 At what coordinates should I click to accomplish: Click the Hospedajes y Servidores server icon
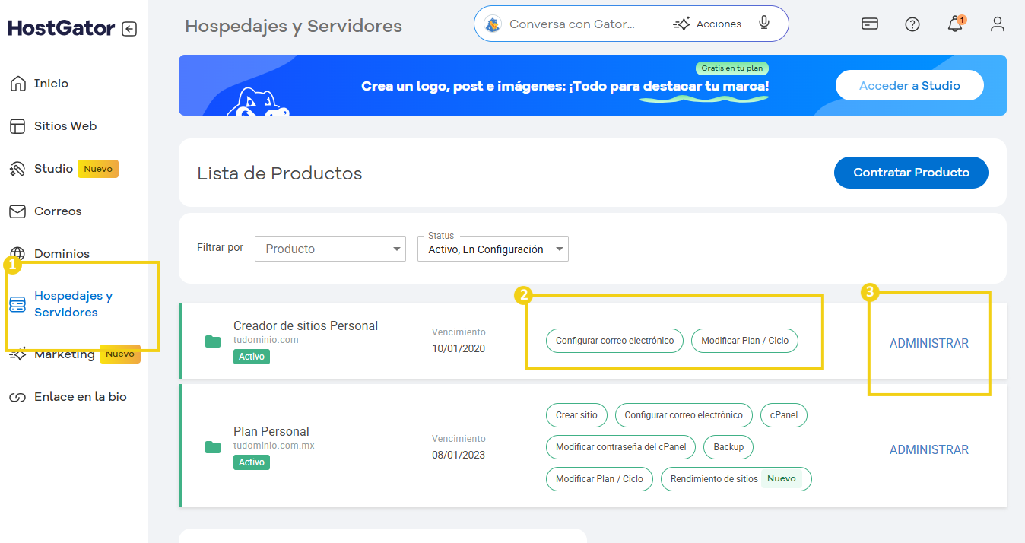point(17,304)
